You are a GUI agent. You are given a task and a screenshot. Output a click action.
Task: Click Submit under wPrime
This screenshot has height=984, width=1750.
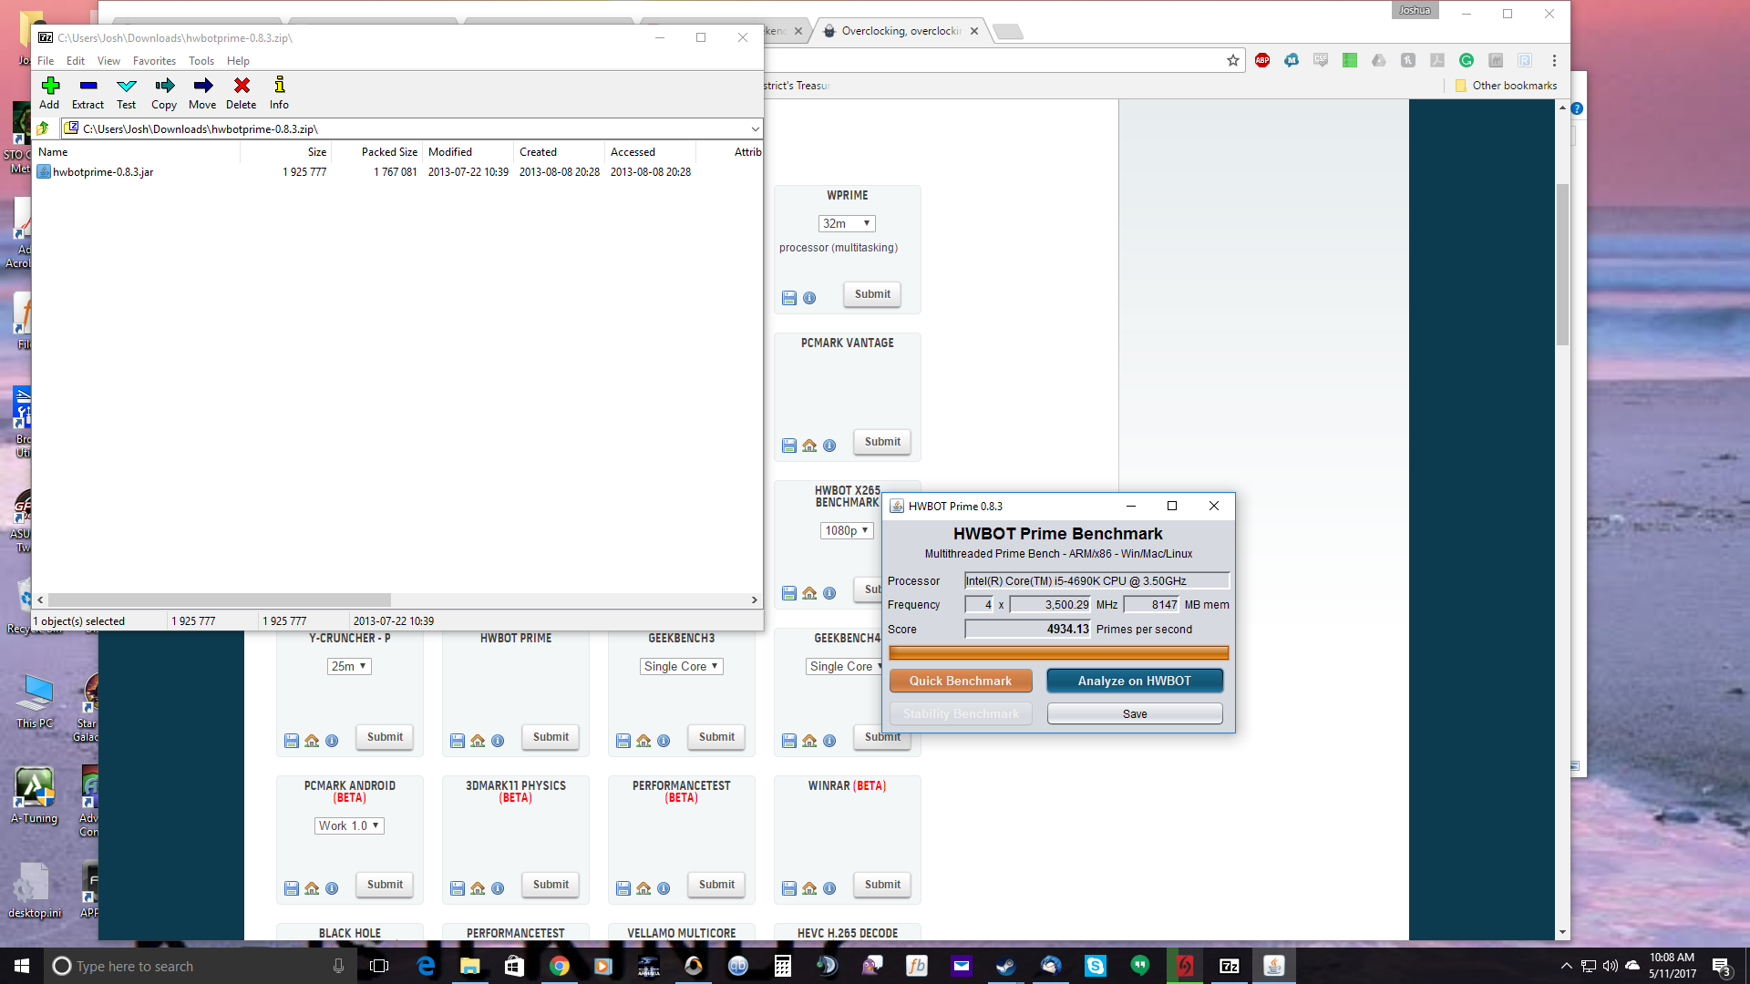[x=872, y=294]
